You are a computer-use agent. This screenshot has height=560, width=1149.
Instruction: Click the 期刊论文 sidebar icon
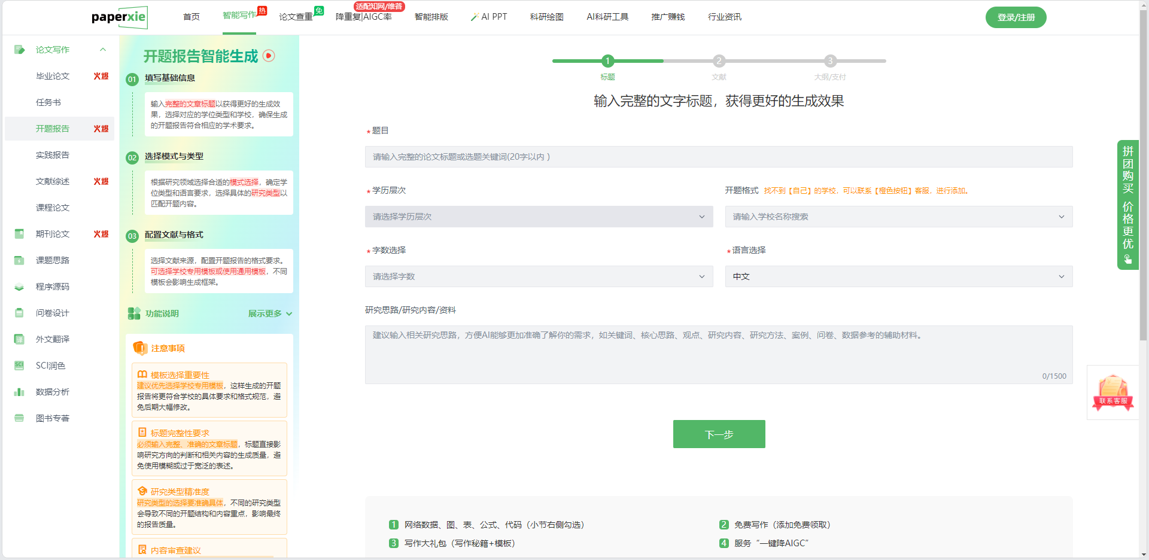[19, 234]
